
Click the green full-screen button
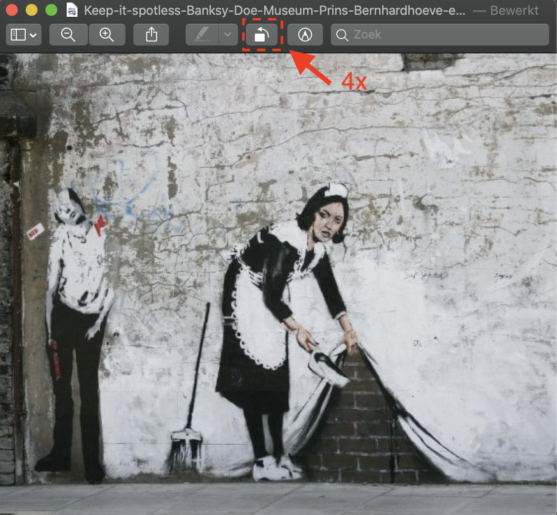point(51,10)
